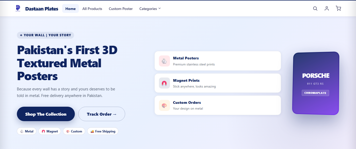This screenshot has height=149, width=356.
Task: Open the All Products page
Action: [92, 9]
